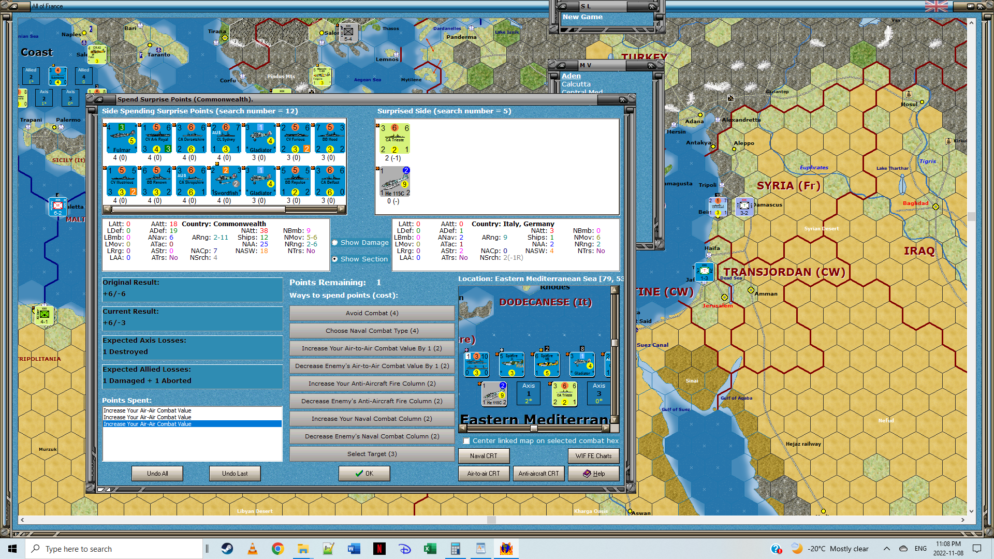994x559 pixels.
Task: Click down arrow of mini-map scrollbar
Action: [x=615, y=419]
